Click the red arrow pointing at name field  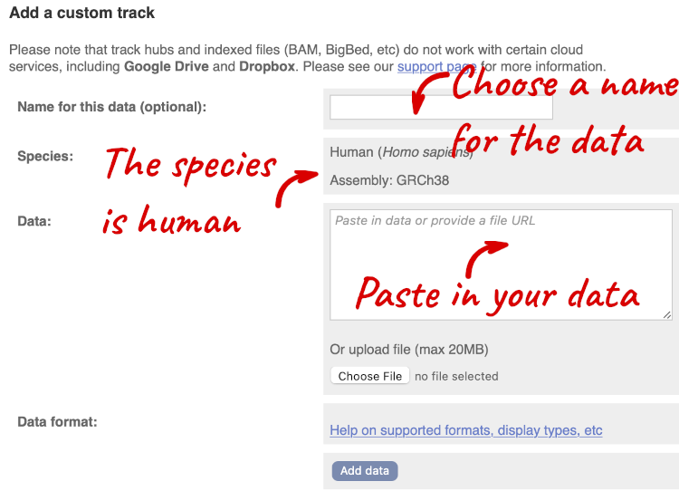(x=428, y=91)
